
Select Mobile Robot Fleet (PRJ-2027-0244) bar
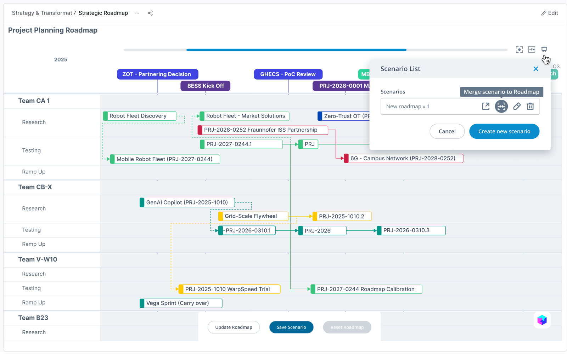tap(165, 159)
